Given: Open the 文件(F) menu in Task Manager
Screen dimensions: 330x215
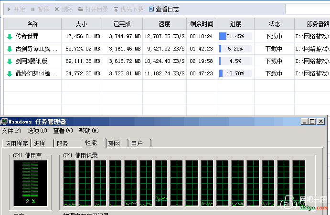Looking at the screenshot, I should click(x=11, y=131).
